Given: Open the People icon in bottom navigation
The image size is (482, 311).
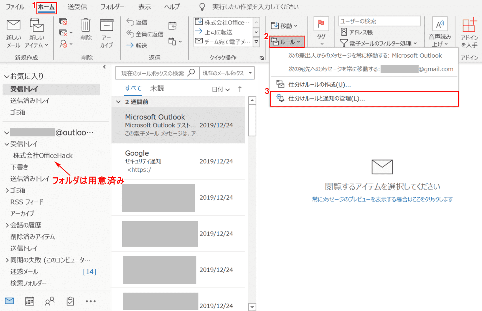Looking at the screenshot, I should [x=50, y=301].
